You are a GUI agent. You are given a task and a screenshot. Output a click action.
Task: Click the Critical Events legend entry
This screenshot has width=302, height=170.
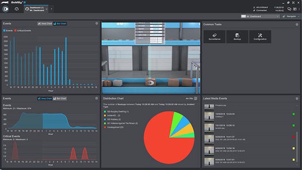tap(23, 30)
